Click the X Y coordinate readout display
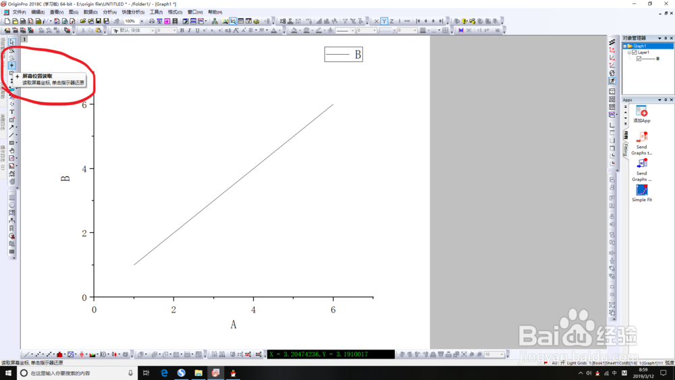 [331, 354]
